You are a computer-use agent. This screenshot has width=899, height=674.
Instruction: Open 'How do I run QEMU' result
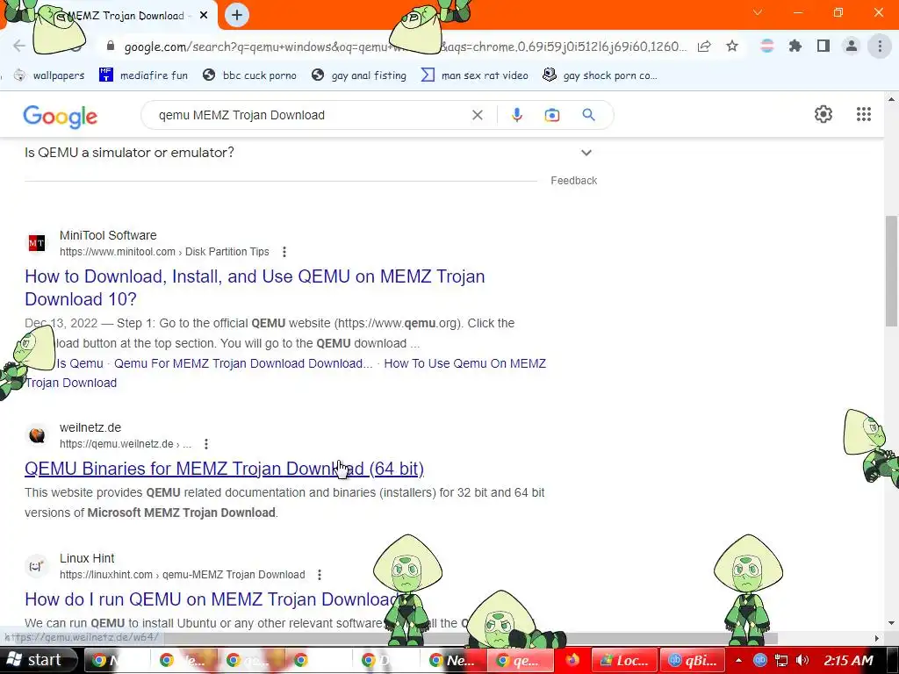[x=211, y=599]
